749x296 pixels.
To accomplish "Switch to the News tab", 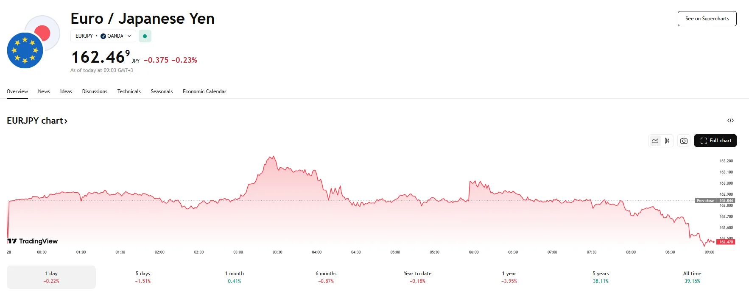I will click(x=44, y=91).
